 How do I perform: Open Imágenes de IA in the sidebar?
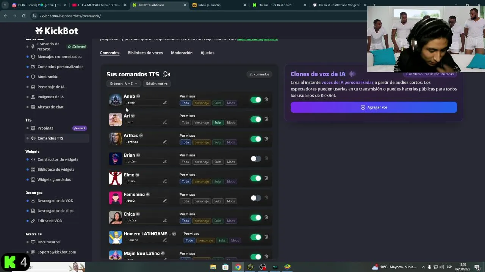click(50, 97)
